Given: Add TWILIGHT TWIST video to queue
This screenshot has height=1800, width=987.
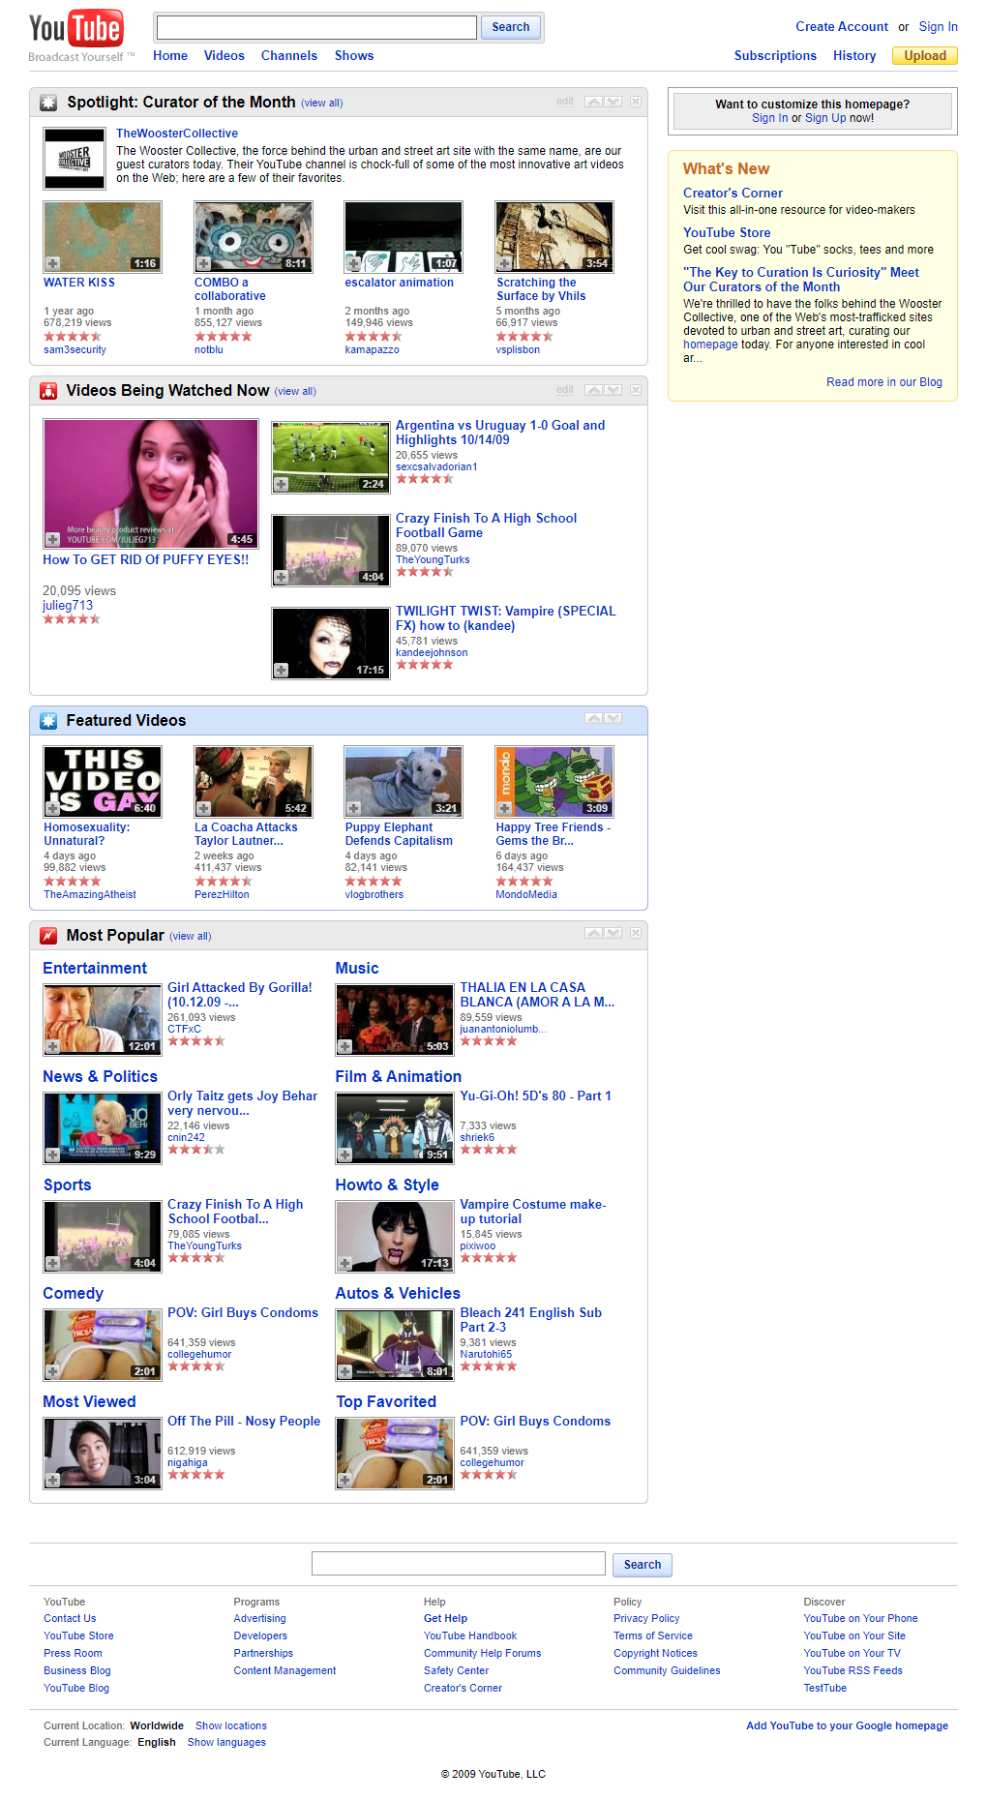Looking at the screenshot, I should click(x=281, y=670).
